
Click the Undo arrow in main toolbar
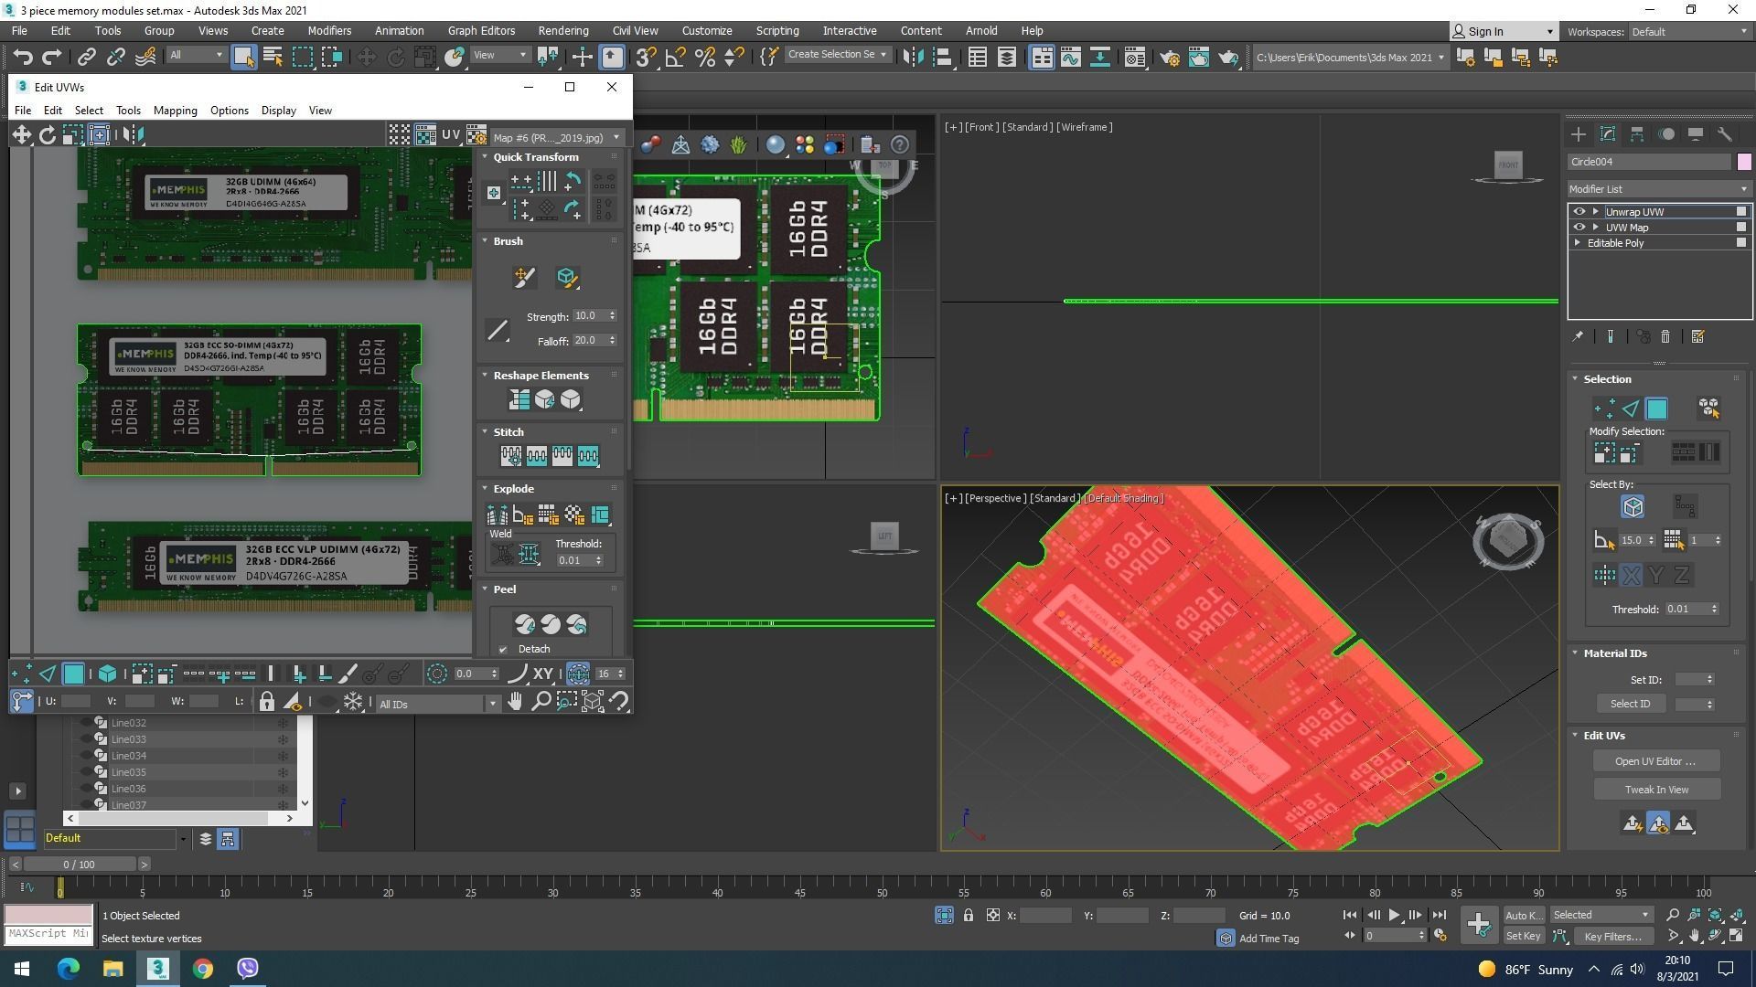click(22, 57)
